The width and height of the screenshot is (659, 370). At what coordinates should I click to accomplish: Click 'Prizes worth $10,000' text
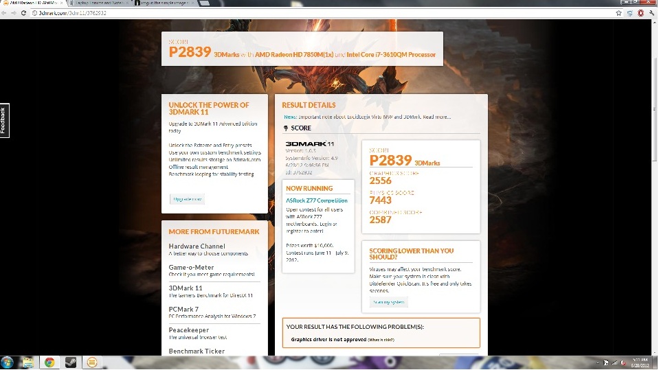tap(310, 245)
